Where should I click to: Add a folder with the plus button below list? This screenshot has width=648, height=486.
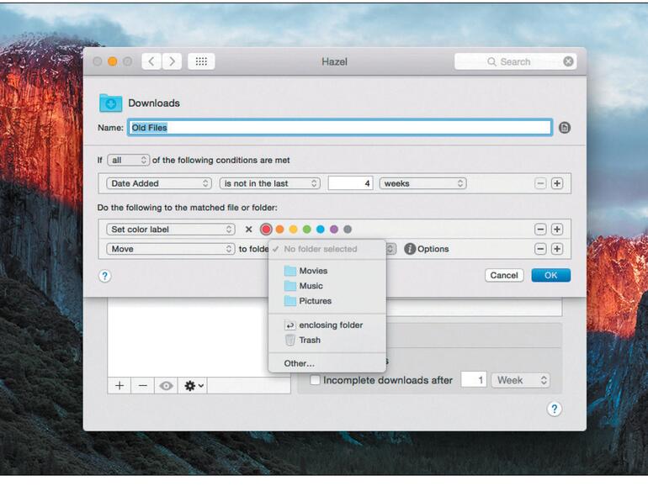click(x=120, y=386)
